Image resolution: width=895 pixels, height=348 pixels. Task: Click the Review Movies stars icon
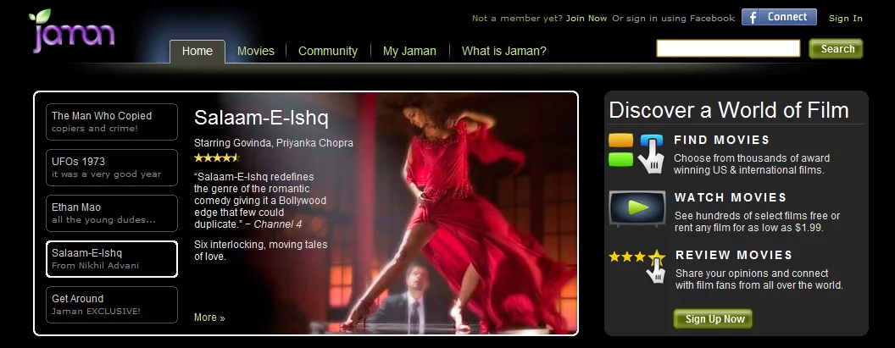pos(637,264)
